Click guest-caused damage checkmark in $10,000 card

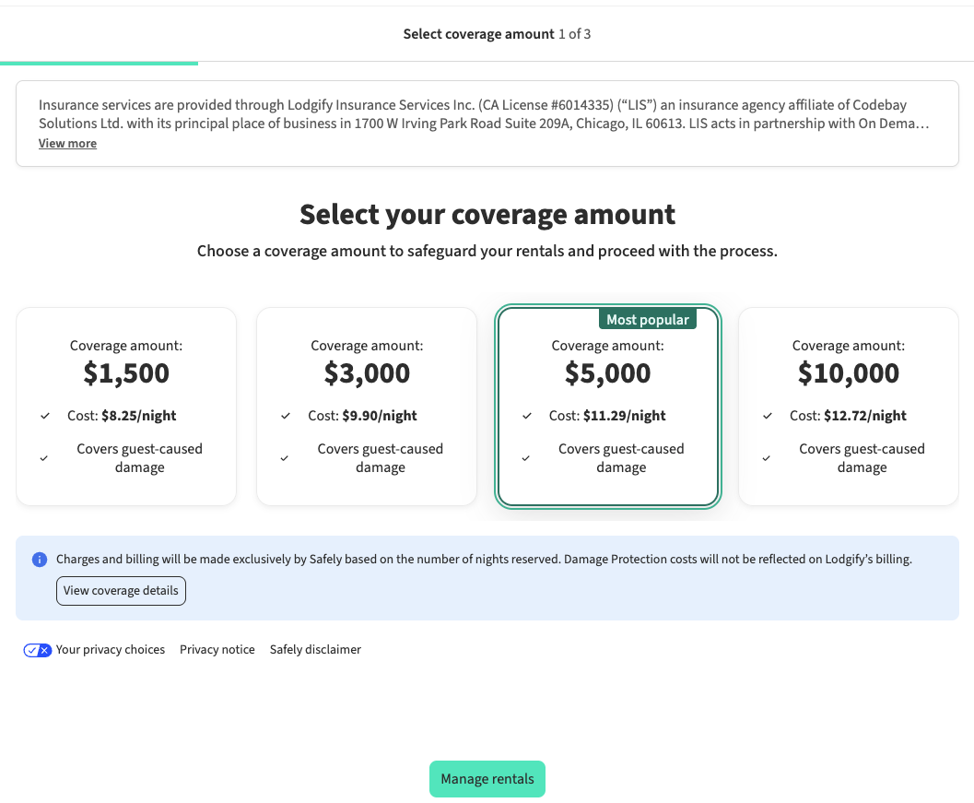point(768,458)
